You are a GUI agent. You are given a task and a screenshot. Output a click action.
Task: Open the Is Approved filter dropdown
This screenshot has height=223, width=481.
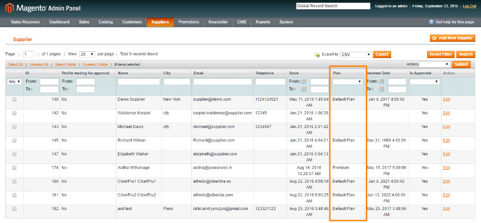425,82
